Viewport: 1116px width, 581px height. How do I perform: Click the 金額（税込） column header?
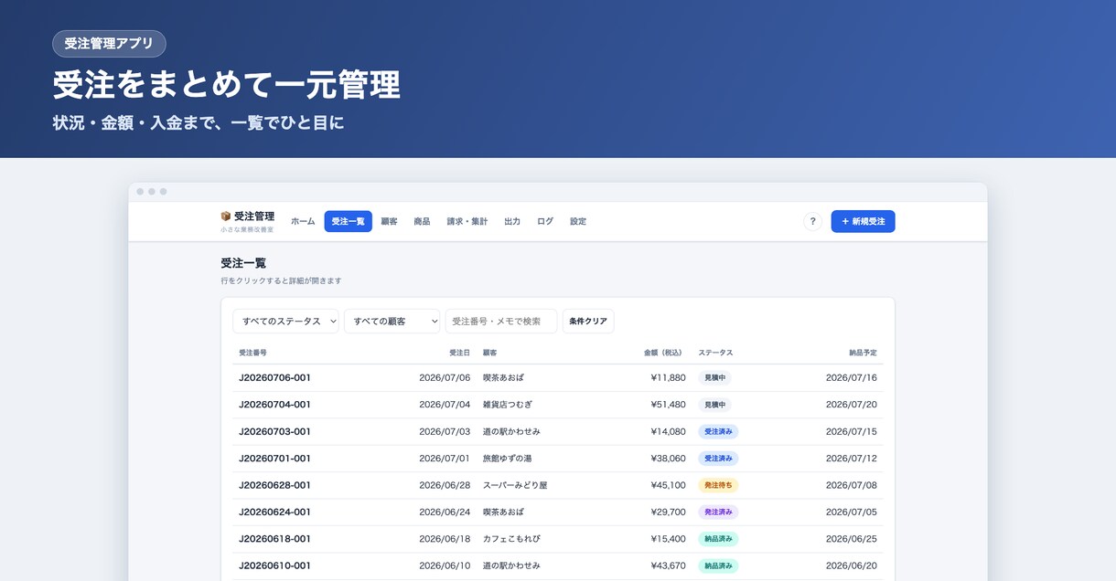click(x=664, y=353)
